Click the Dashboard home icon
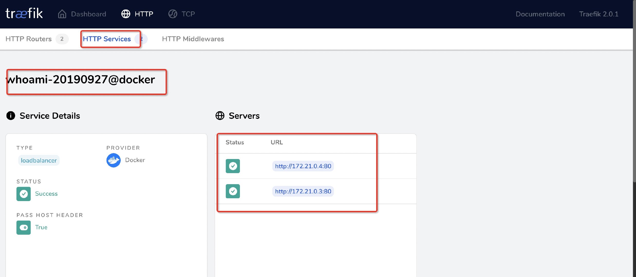 coord(62,14)
